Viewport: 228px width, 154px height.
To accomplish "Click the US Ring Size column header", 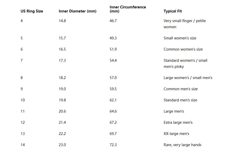I will point(32,11).
